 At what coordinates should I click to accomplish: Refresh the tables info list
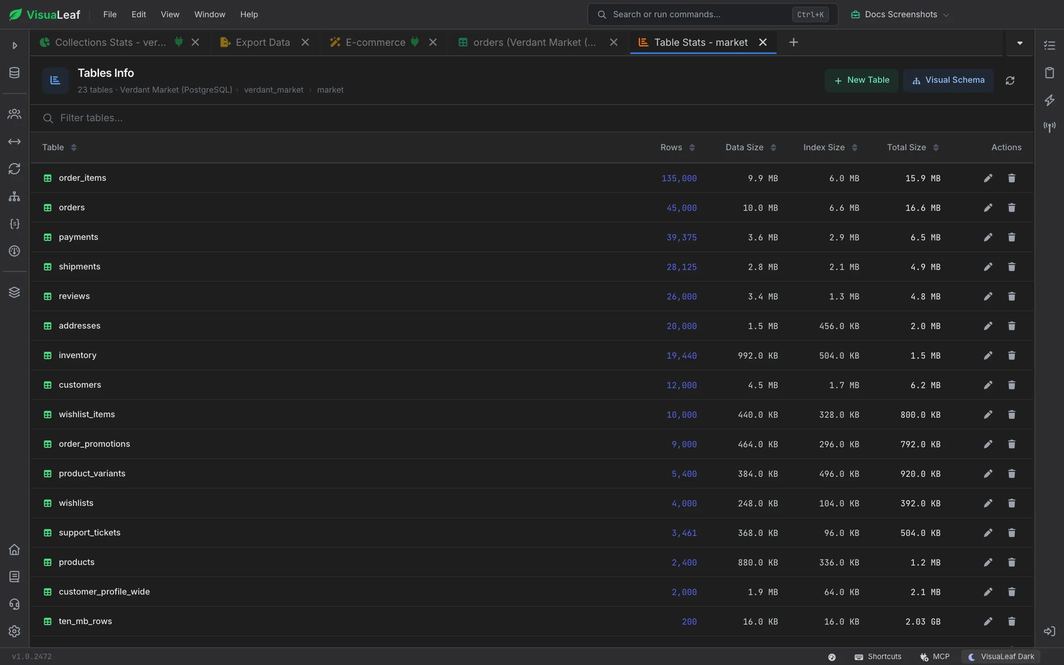(x=1010, y=80)
